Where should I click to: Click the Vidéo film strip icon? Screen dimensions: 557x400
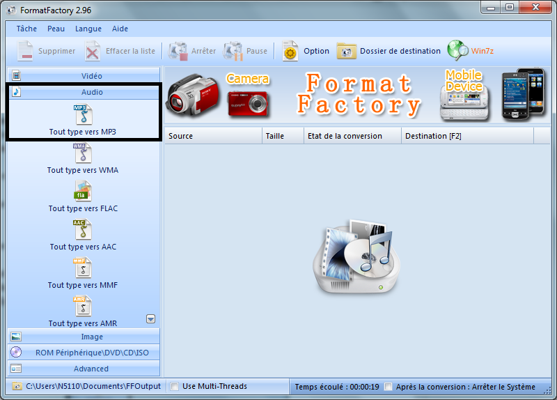point(16,75)
